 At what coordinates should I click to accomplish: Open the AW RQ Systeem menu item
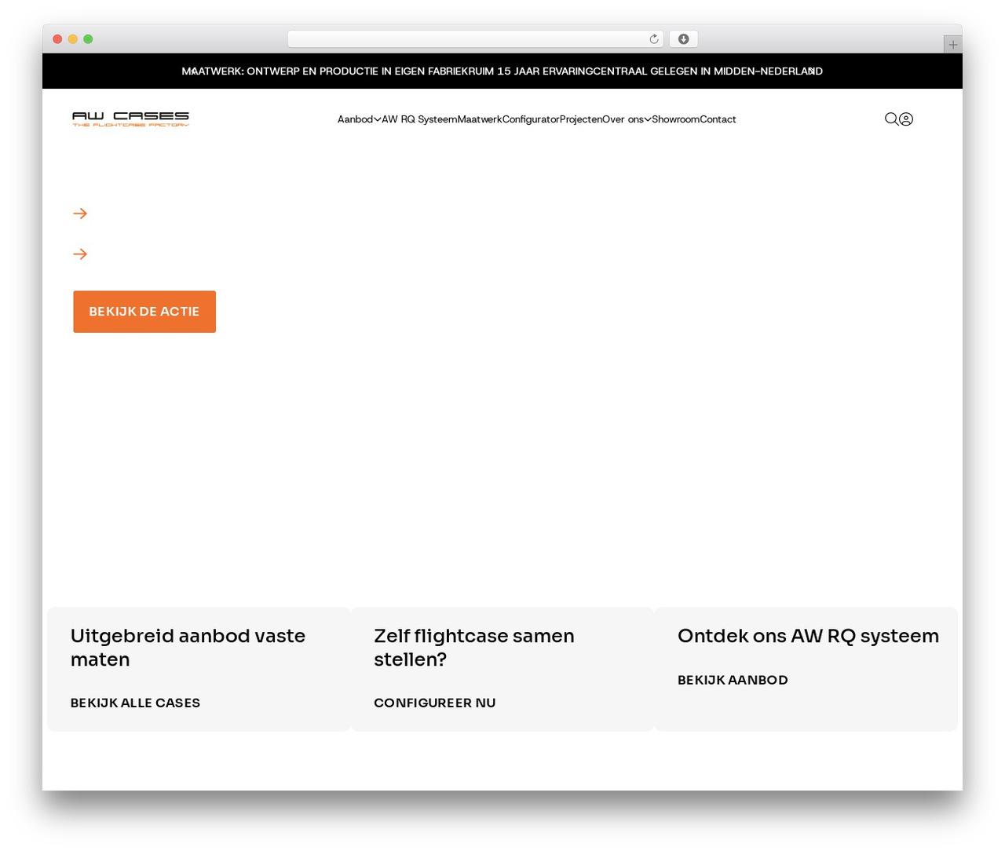coord(419,119)
